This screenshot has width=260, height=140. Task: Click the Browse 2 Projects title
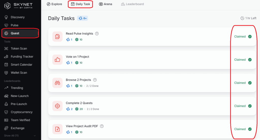pos(78,80)
